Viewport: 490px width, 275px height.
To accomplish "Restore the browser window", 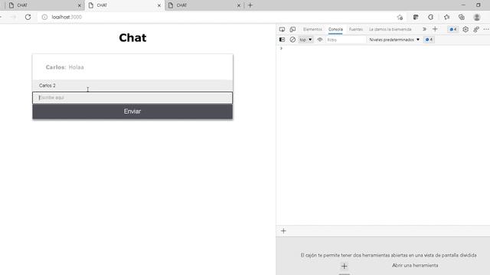I will (x=478, y=5).
